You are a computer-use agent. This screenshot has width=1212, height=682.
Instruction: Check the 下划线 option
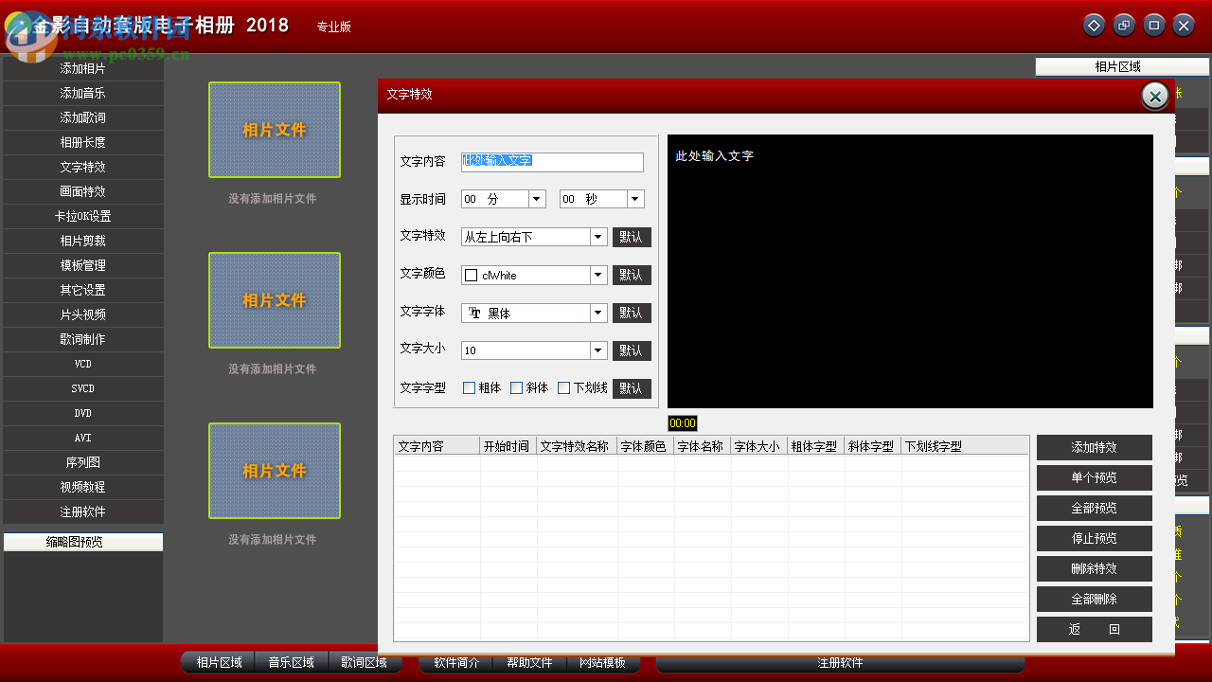(563, 387)
